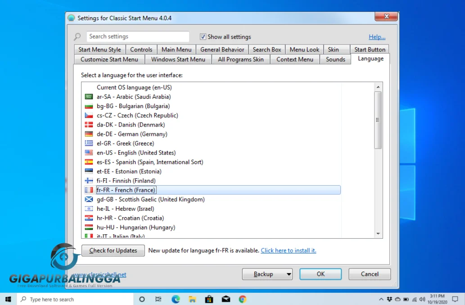Screen dimensions: 465x305
Task: Click the Help link in the dialog
Action: coord(377,36)
